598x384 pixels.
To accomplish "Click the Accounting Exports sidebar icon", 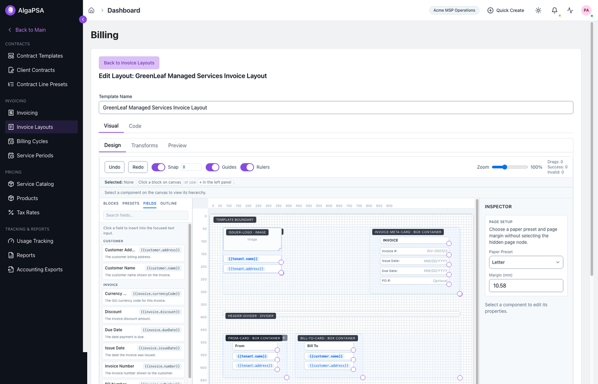I will (x=11, y=269).
